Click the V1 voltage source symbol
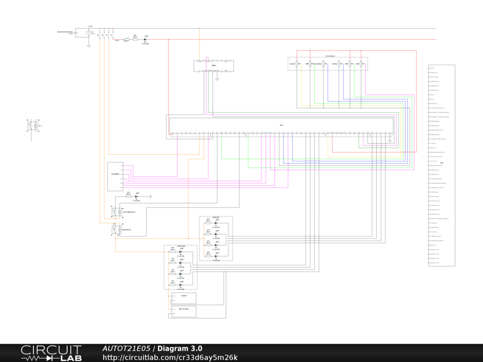The width and height of the screenshot is (483, 362). [x=88, y=33]
